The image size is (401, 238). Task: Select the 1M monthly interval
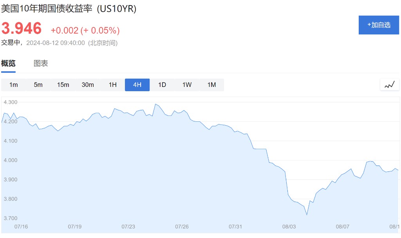[x=211, y=85]
